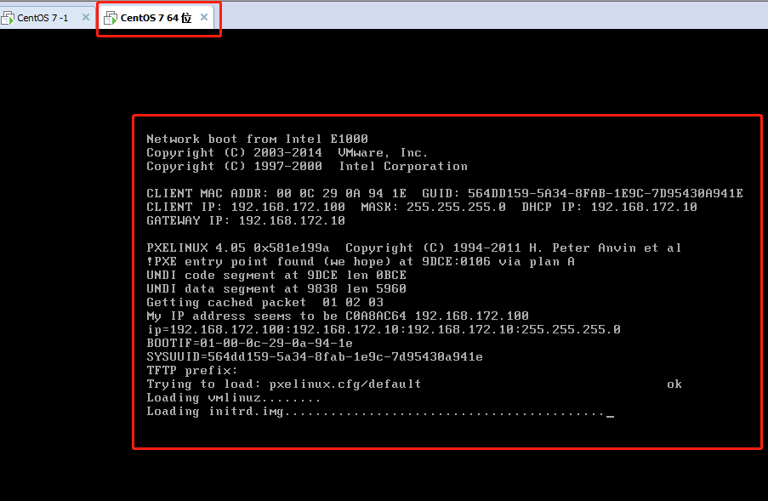Click the VM icon on CentOS 7 64 位 tab

[111, 18]
